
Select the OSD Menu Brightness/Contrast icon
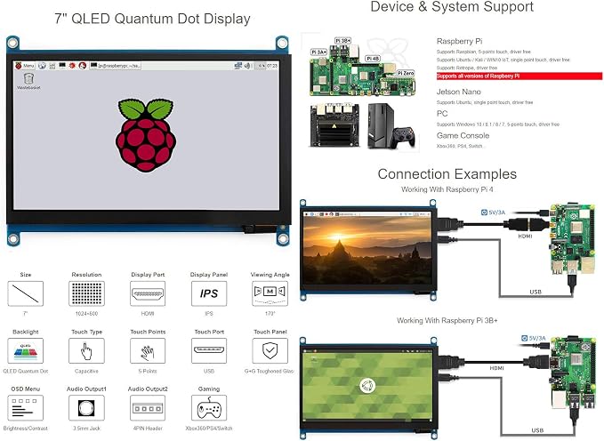[26, 408]
